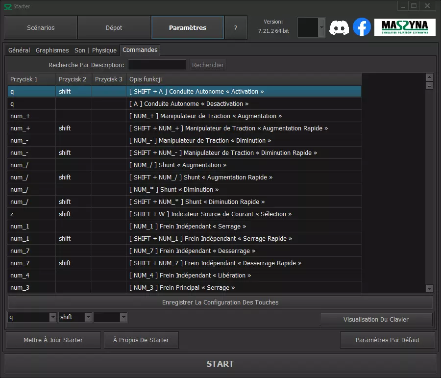441x378 pixels.
Task: Select row Frein Indépendant « Libération »
Action: click(185, 275)
